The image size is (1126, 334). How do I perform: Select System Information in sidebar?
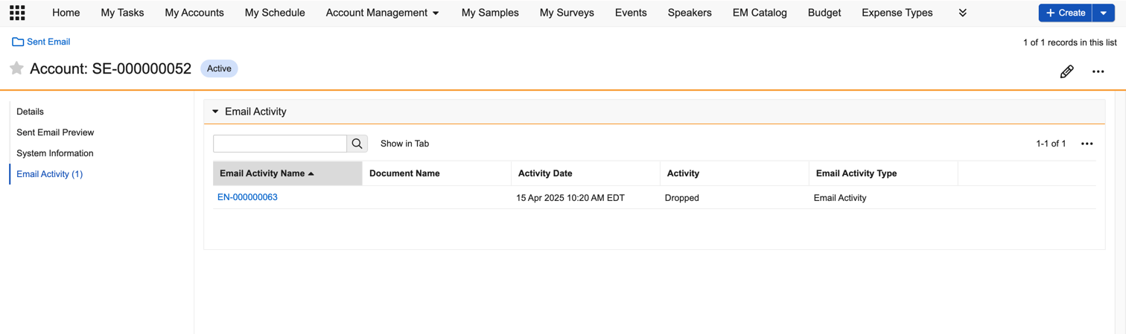[55, 153]
